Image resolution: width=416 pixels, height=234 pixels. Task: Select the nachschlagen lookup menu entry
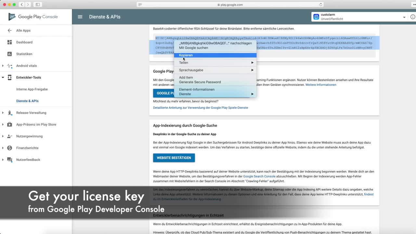(x=215, y=43)
